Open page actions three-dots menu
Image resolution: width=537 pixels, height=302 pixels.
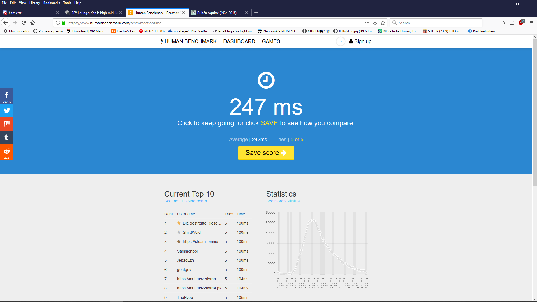[367, 23]
